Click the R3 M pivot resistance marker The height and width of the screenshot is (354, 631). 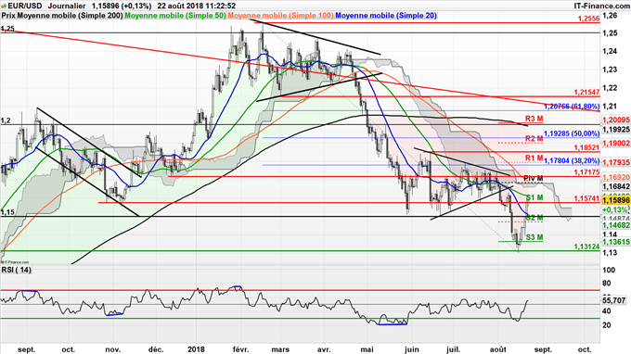click(534, 119)
